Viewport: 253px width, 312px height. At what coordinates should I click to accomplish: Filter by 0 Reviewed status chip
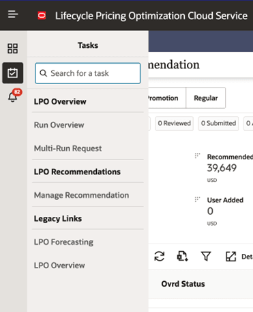[175, 123]
